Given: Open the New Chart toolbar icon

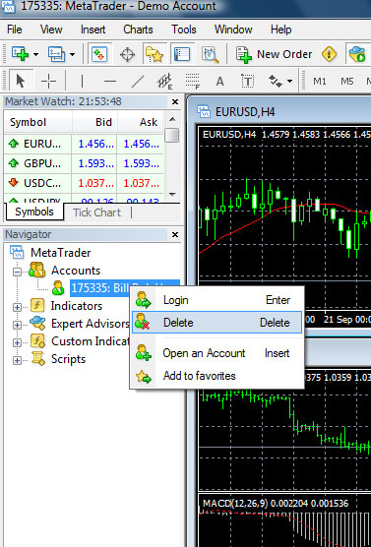Looking at the screenshot, I should pyautogui.click(x=21, y=54).
